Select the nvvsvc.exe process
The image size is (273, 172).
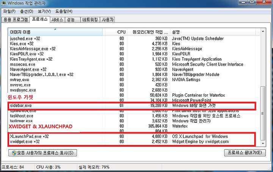20,85
